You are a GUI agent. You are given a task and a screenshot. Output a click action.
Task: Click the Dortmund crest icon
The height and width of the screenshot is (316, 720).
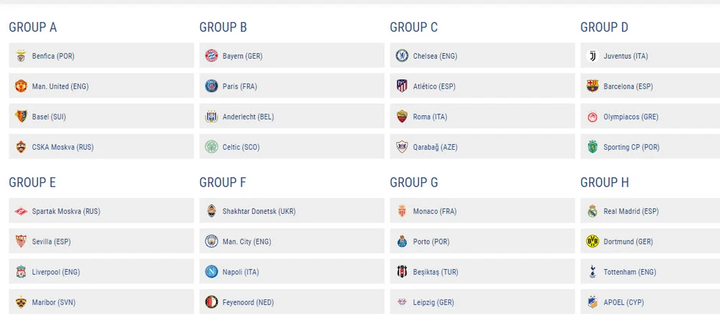(x=592, y=242)
